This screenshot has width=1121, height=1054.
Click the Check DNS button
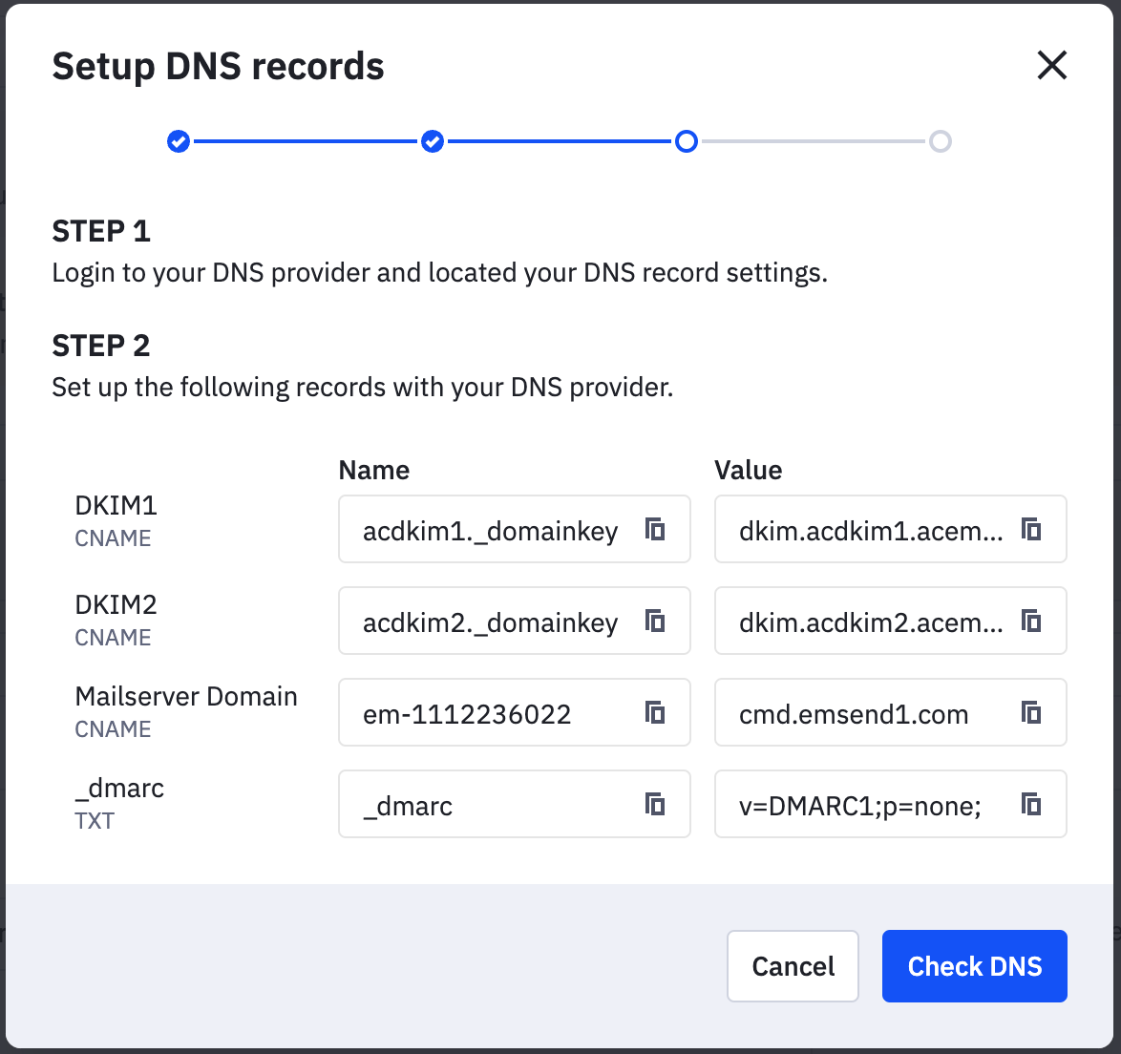[974, 965]
